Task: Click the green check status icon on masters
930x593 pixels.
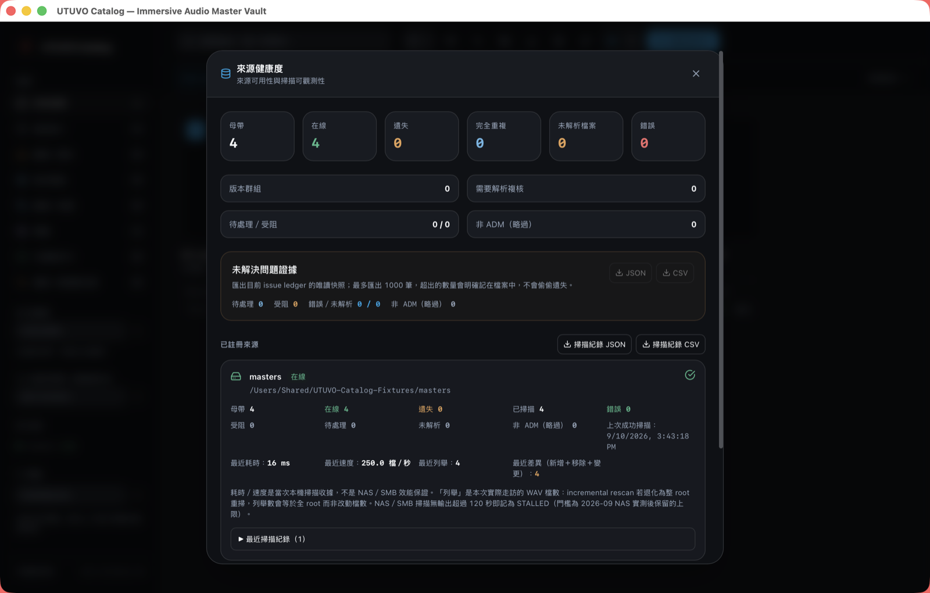Action: coord(690,375)
